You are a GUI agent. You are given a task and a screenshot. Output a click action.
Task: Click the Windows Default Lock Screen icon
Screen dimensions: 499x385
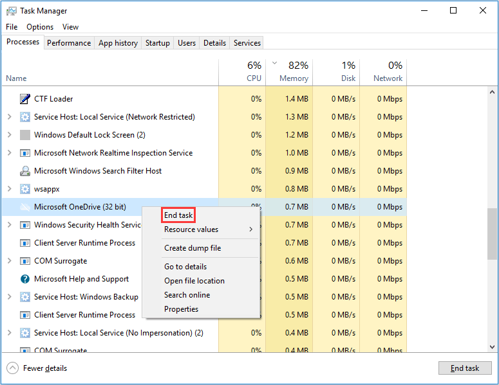click(25, 135)
